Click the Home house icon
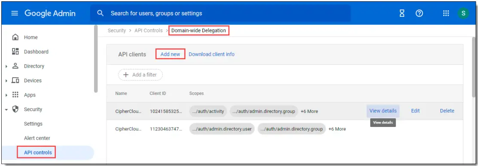 pos(15,37)
